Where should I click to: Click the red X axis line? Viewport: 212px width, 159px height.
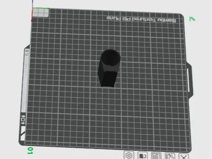32,14
